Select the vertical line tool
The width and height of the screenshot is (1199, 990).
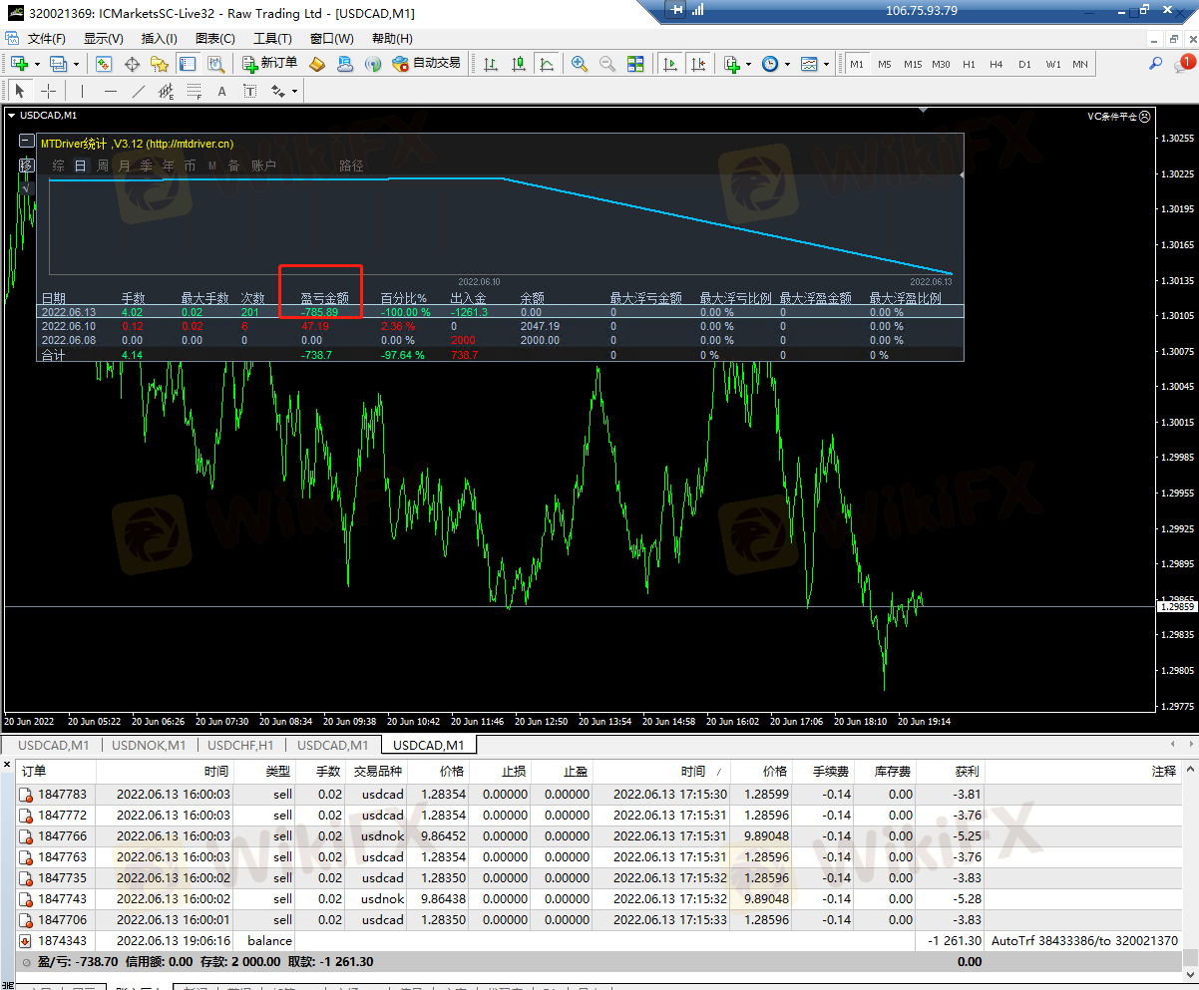[82, 91]
